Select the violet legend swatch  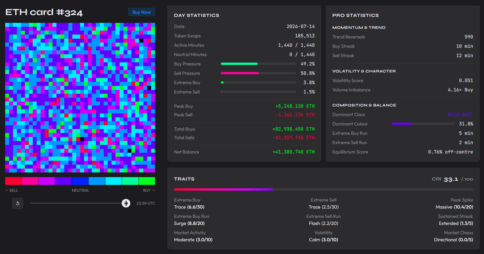point(63,181)
